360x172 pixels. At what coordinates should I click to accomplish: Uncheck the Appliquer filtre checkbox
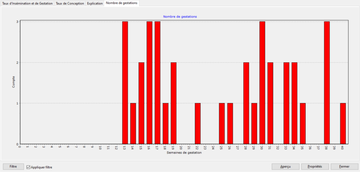29,167
